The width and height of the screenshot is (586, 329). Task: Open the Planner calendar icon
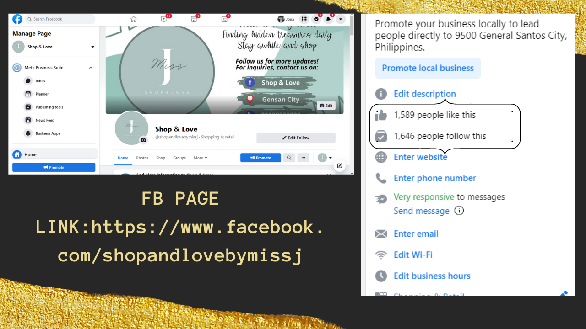click(28, 94)
